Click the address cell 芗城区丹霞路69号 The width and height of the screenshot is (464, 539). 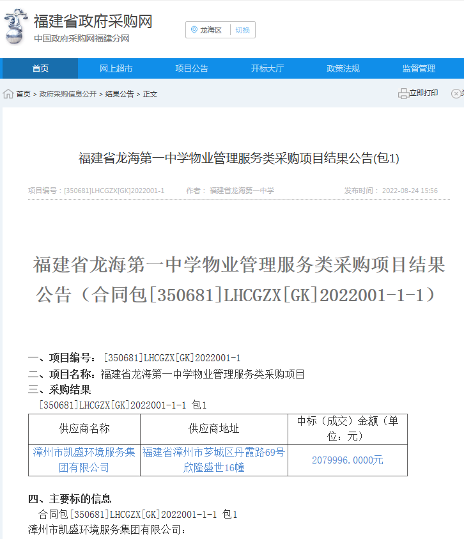[213, 460]
